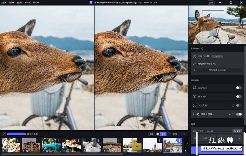This screenshot has width=246, height=156.
Task: Open the options menu on the deer thumbnail
Action: point(180,141)
